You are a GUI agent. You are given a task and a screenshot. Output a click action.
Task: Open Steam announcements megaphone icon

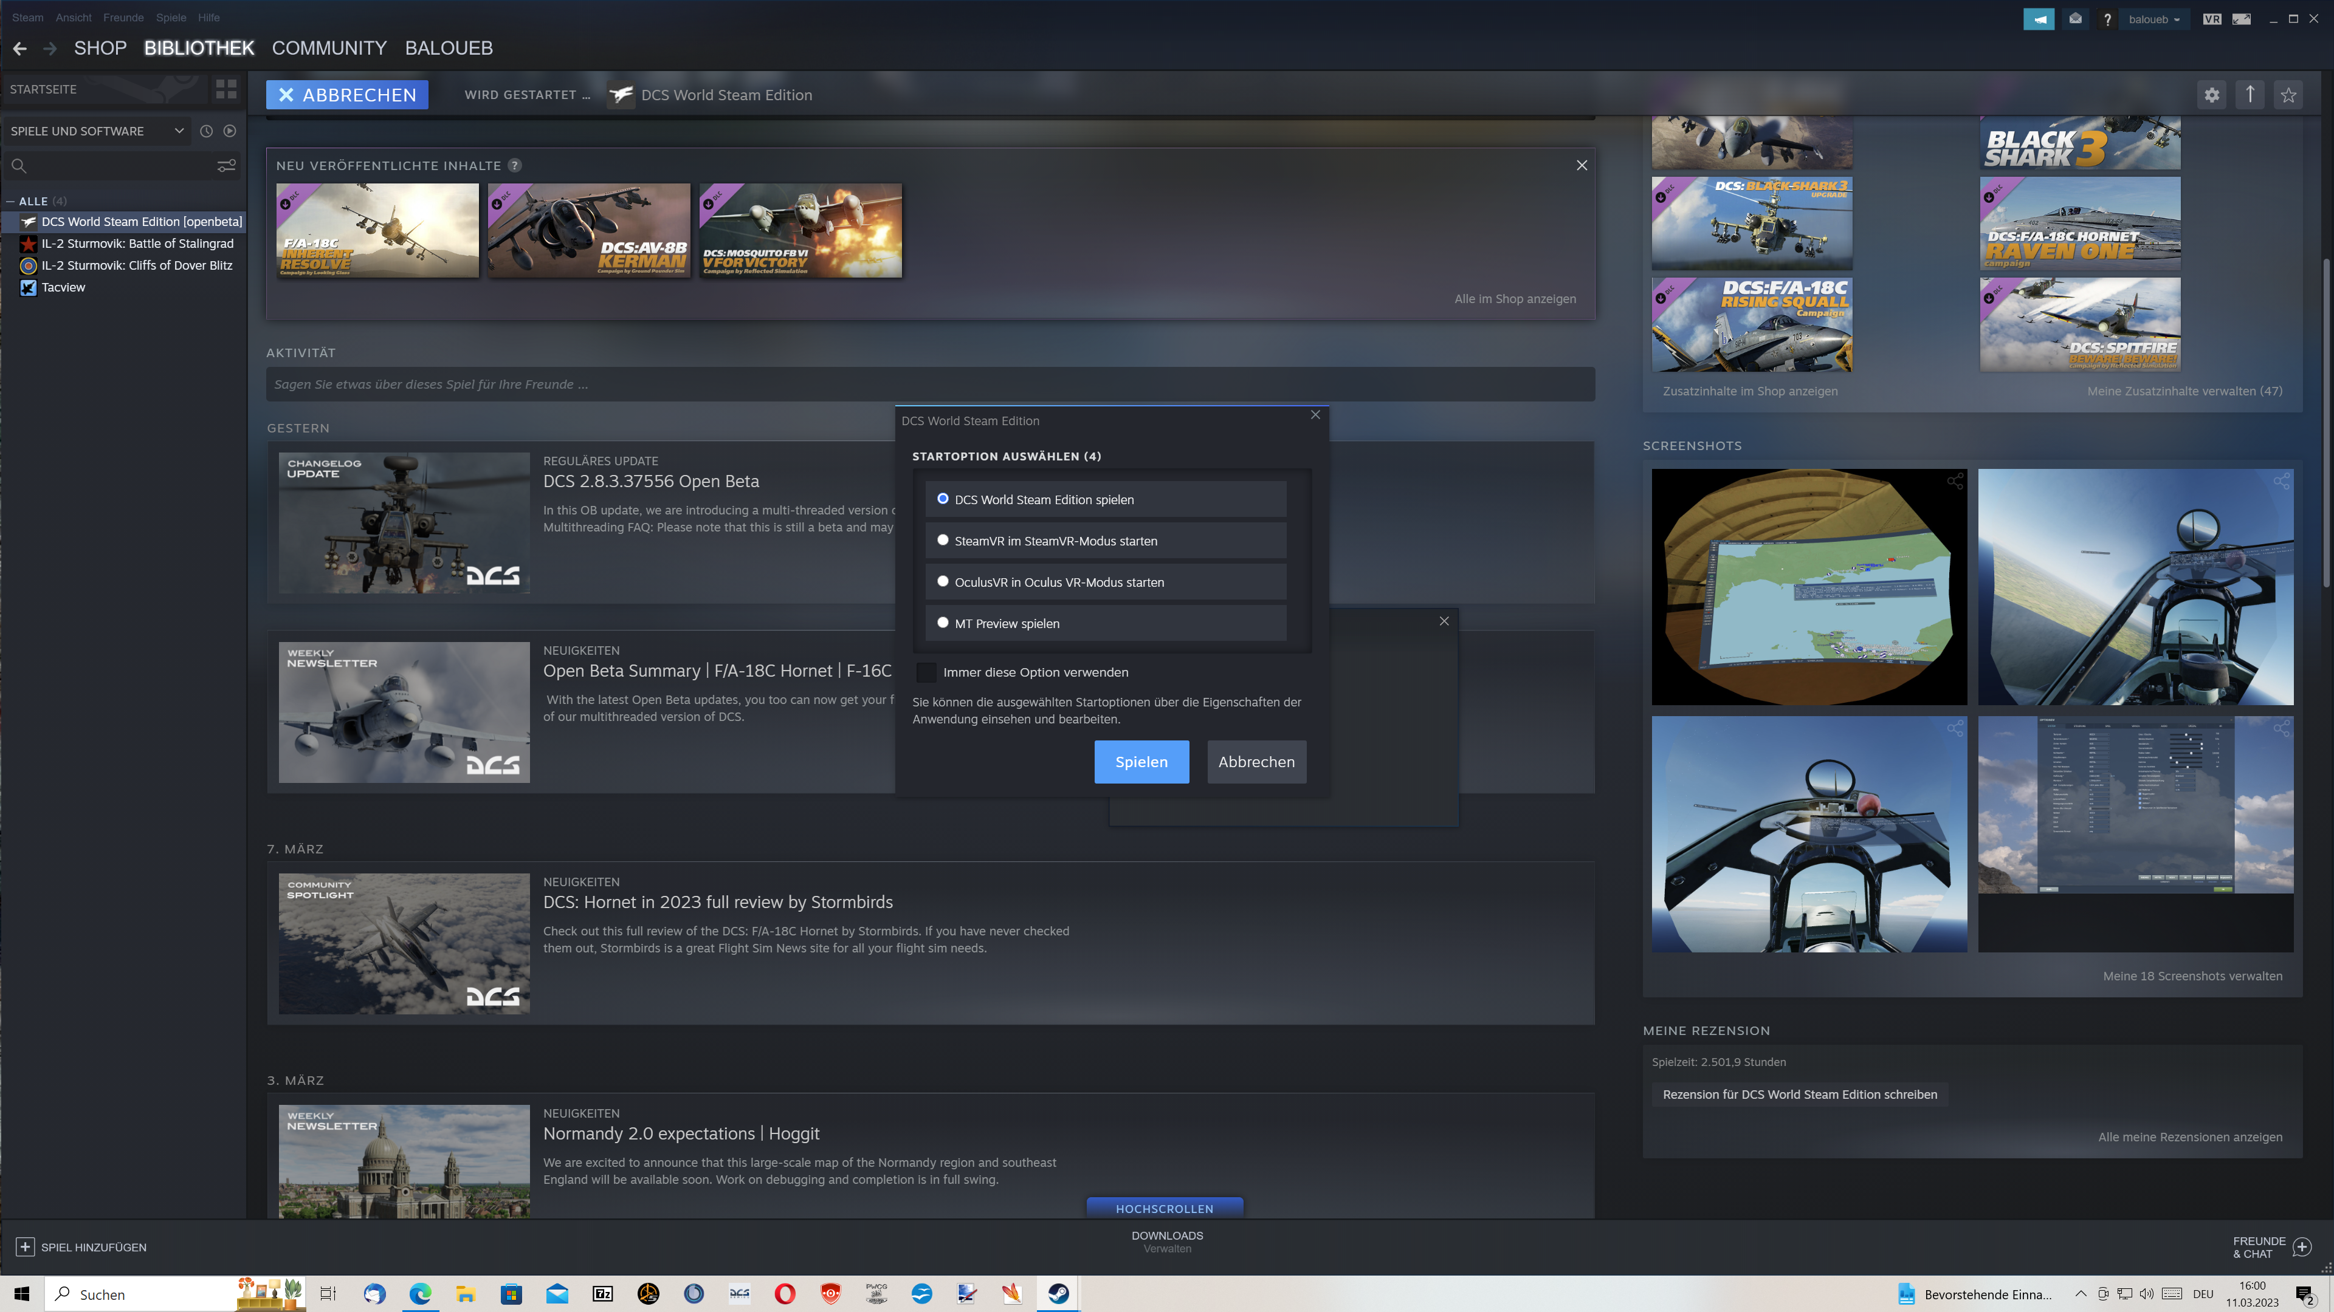pos(2039,19)
